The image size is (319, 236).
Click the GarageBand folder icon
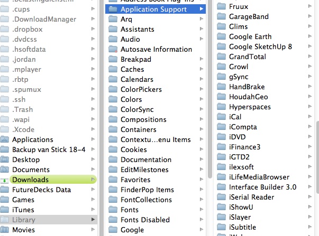221,16
